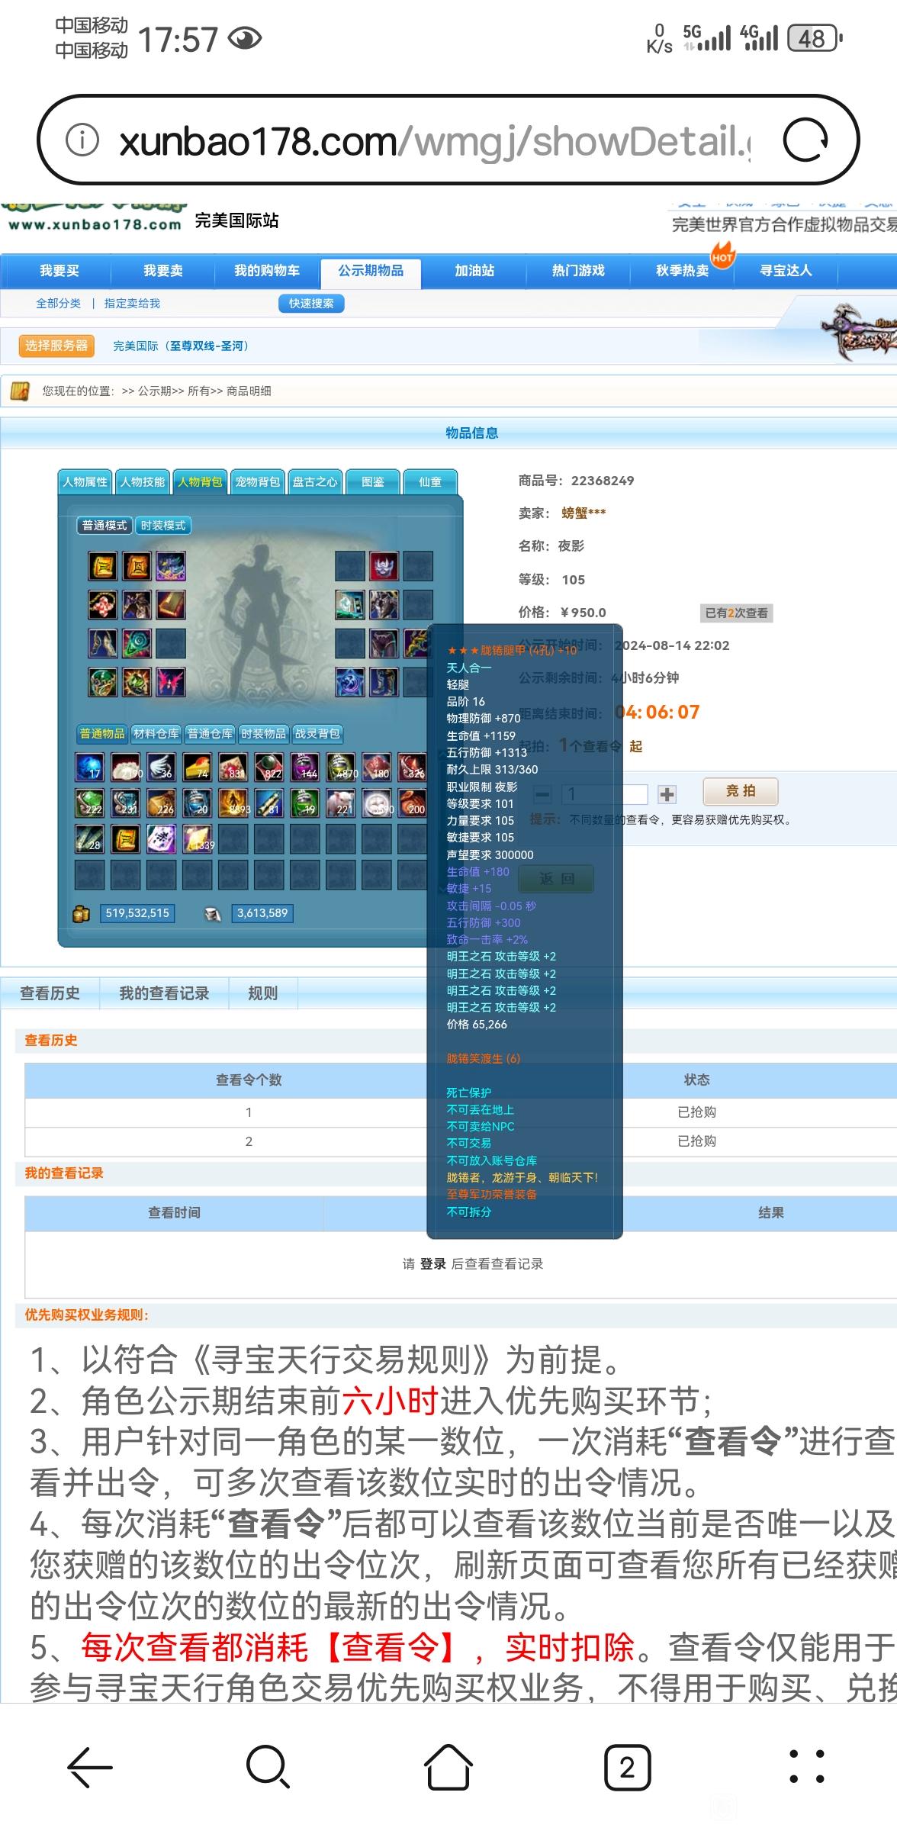The width and height of the screenshot is (897, 1831).
Task: Select the blue helmet item with count 20
Action: click(197, 802)
